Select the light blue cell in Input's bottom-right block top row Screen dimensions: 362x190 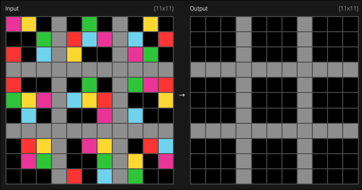166,146
